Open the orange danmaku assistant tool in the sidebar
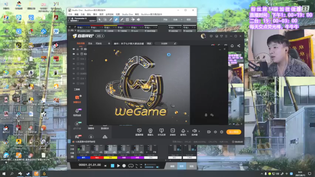This screenshot has height=177, width=315. click(x=77, y=99)
